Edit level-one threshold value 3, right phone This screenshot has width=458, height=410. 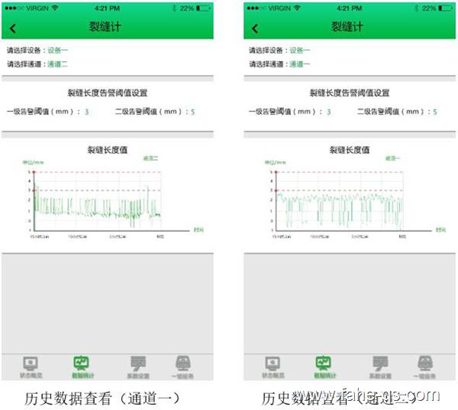(329, 112)
